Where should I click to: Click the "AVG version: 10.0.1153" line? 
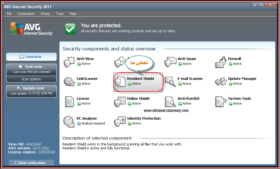[x=28, y=148]
